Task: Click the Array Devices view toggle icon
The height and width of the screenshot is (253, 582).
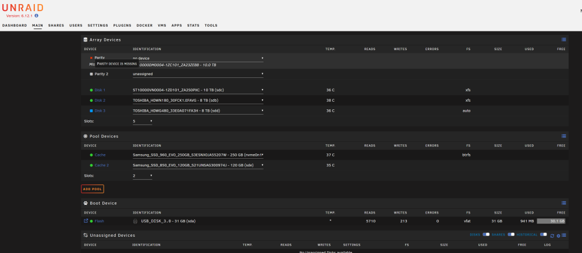Action: point(563,40)
